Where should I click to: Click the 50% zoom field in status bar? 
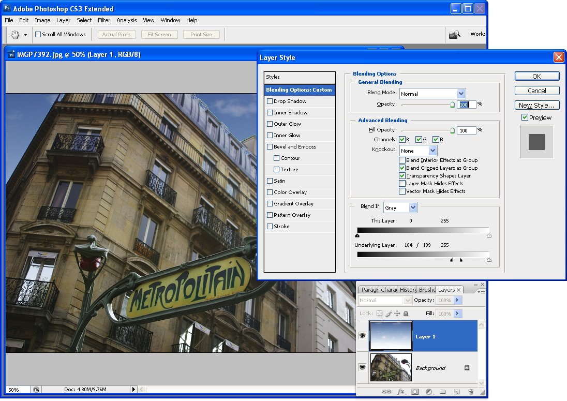pos(18,390)
